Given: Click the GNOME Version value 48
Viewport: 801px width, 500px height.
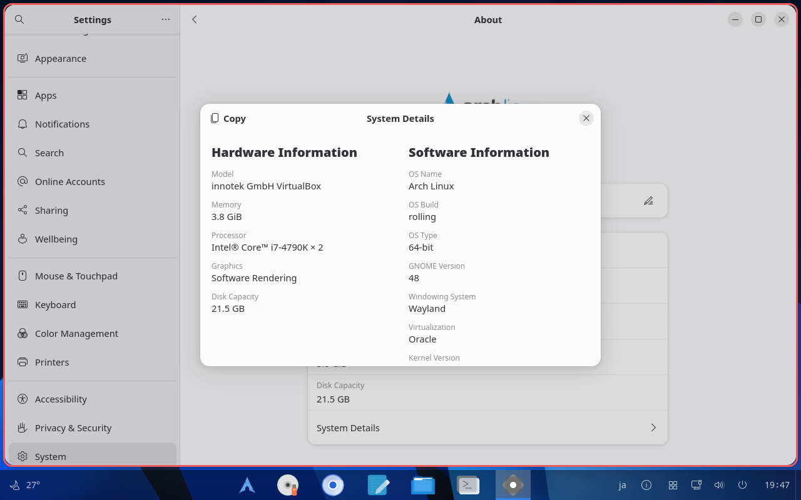Looking at the screenshot, I should pos(414,278).
